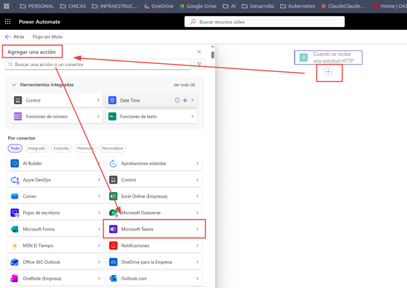
Task: Filter connectors by Estándar
Action: point(61,148)
